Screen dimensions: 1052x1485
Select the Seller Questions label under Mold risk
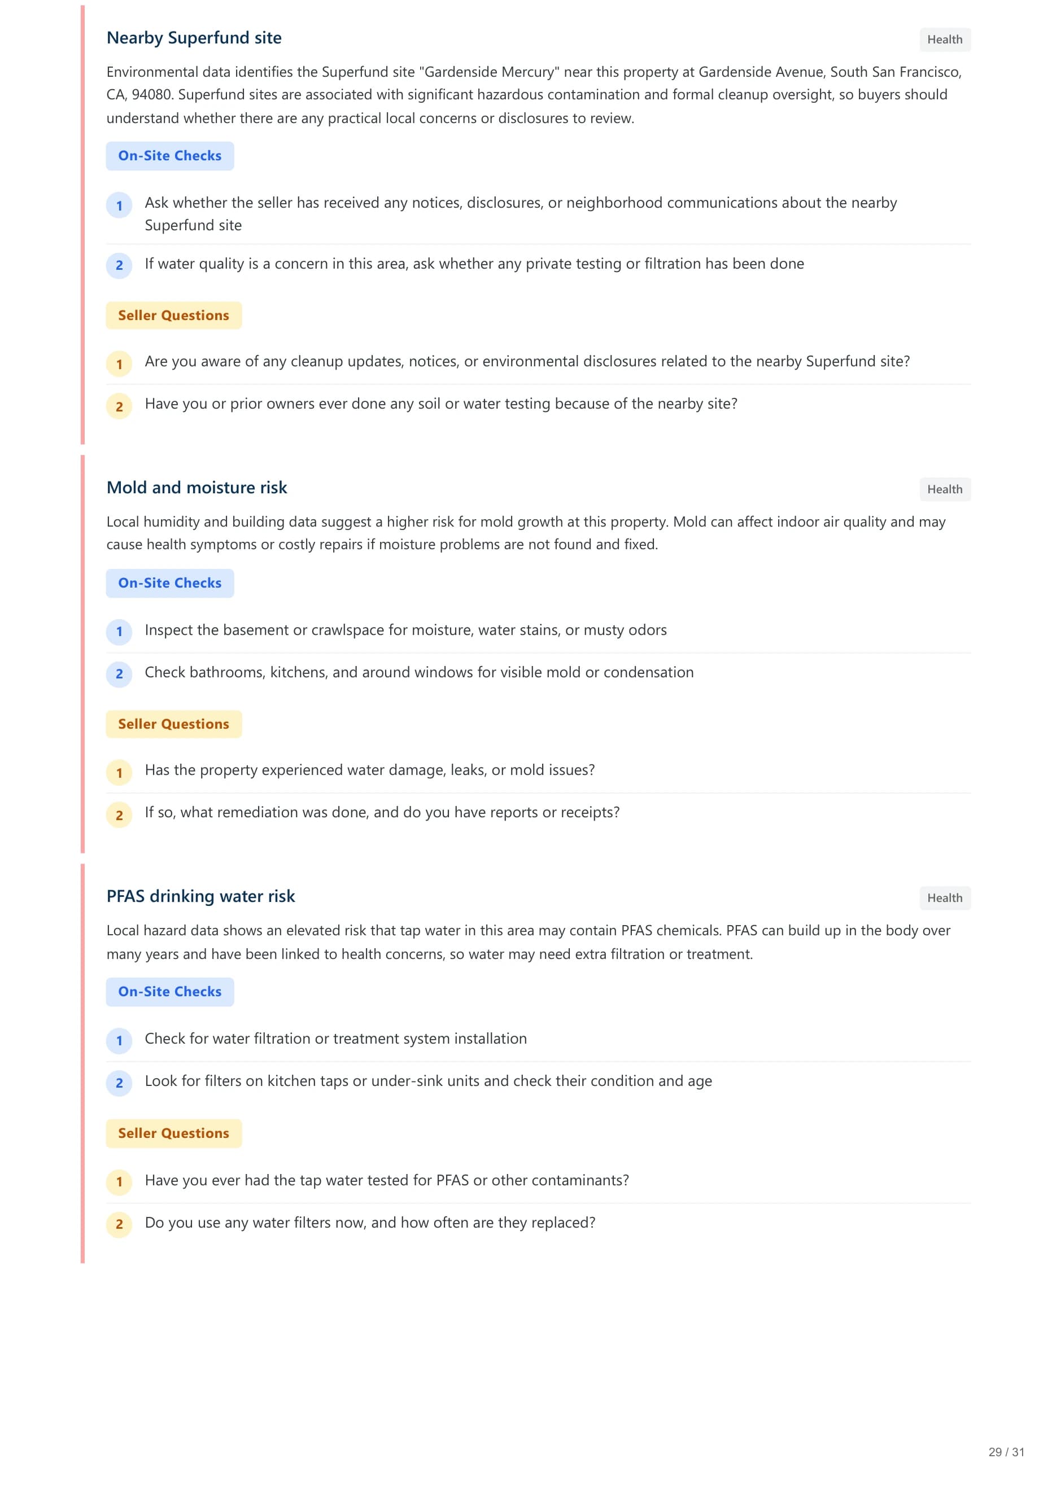point(173,724)
